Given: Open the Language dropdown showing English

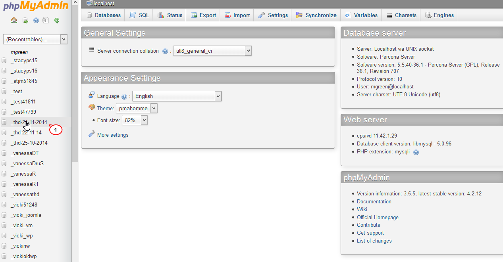Looking at the screenshot, I should (x=177, y=96).
